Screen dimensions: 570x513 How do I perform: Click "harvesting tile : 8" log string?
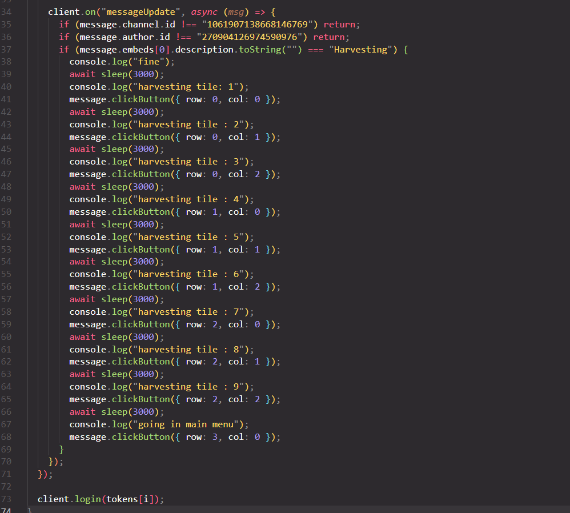pos(188,350)
